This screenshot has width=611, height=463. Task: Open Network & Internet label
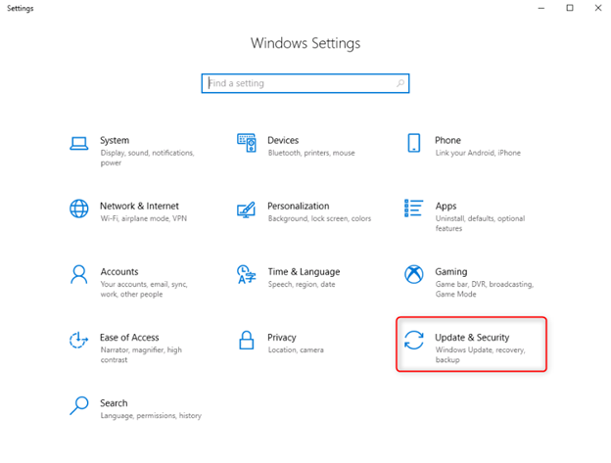point(139,206)
